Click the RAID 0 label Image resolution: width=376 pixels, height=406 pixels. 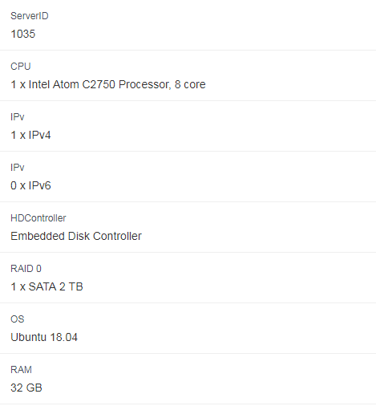click(x=26, y=269)
